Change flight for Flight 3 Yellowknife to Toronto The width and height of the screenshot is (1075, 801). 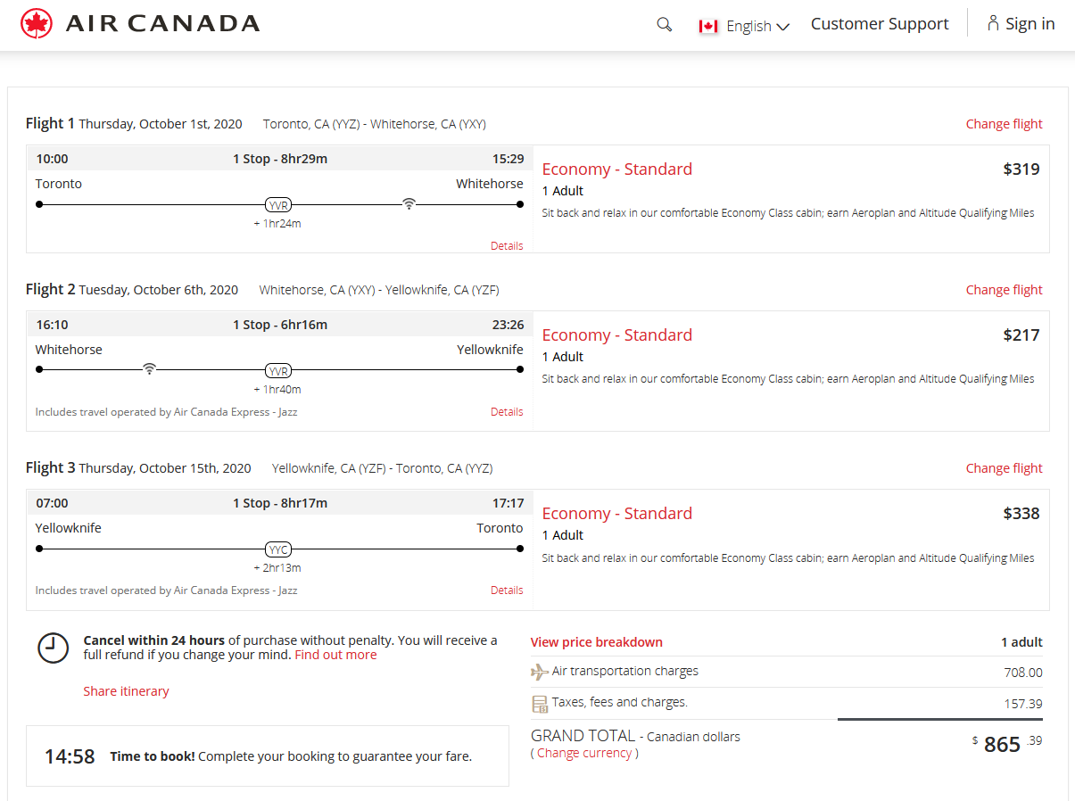1004,468
